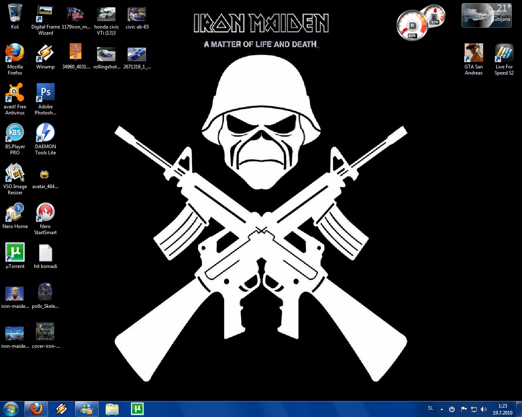Open network status tray icon

[474, 409]
